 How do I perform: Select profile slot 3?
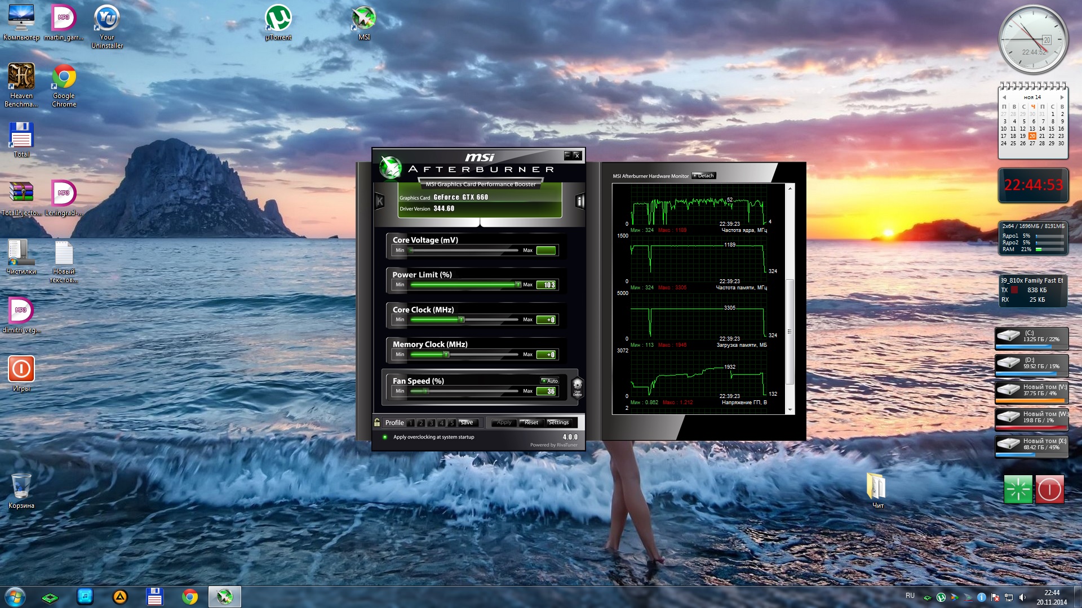(431, 423)
